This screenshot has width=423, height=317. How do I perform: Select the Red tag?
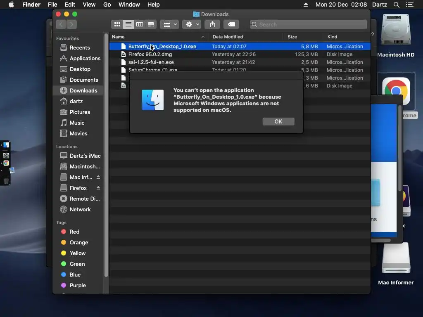coord(78,232)
